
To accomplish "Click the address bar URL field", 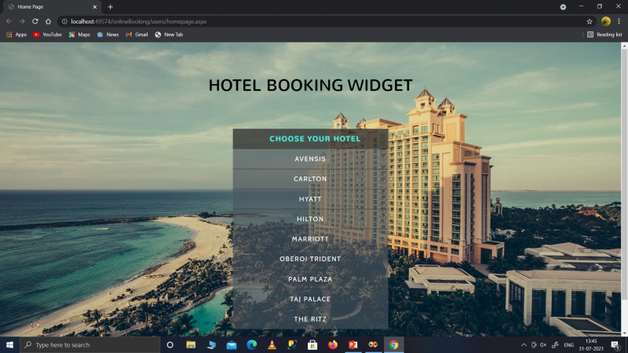I will click(327, 22).
